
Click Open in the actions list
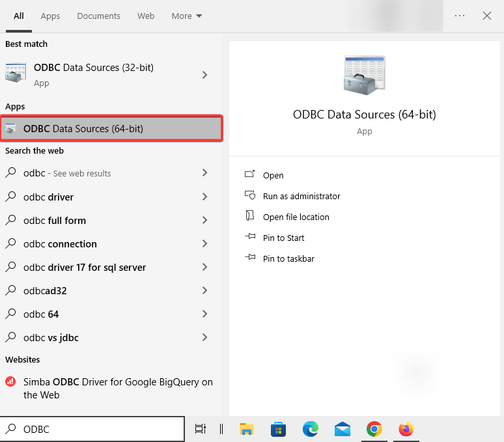click(x=273, y=175)
